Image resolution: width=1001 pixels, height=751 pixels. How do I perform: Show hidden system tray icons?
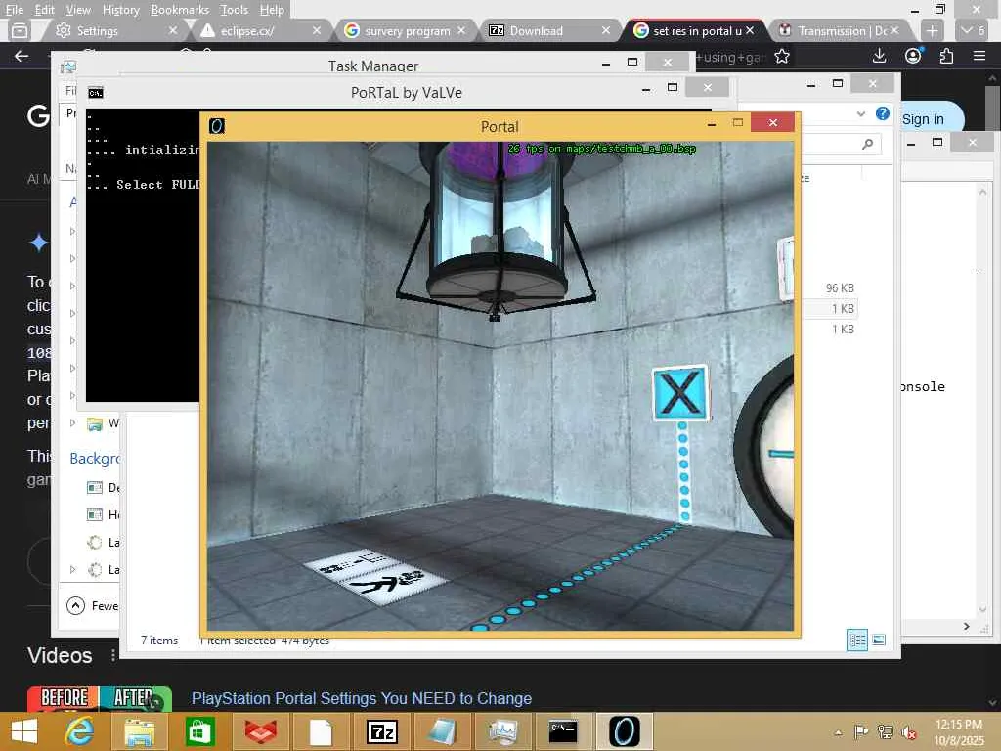tap(838, 732)
